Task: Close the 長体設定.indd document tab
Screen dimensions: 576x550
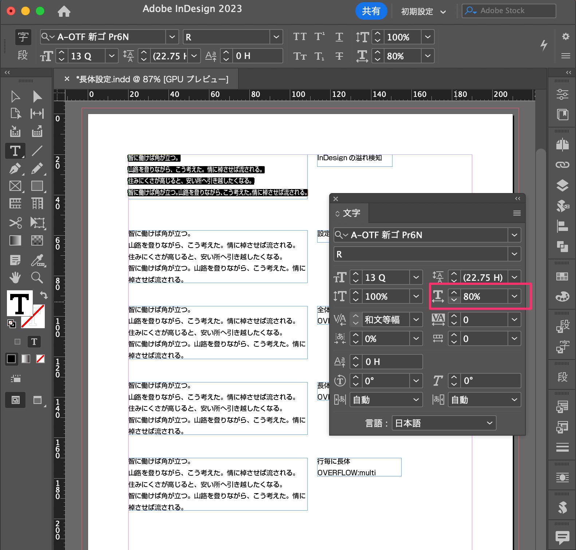Action: [x=67, y=79]
